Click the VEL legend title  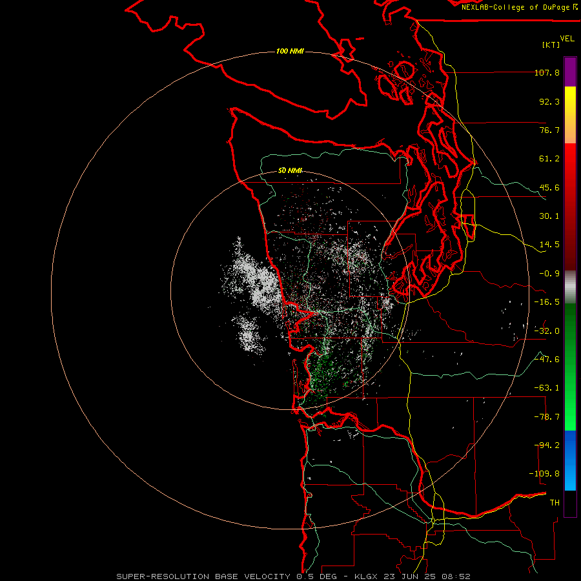[567, 39]
